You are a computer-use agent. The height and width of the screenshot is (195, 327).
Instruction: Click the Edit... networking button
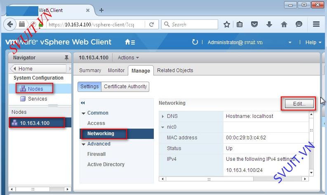[299, 103]
